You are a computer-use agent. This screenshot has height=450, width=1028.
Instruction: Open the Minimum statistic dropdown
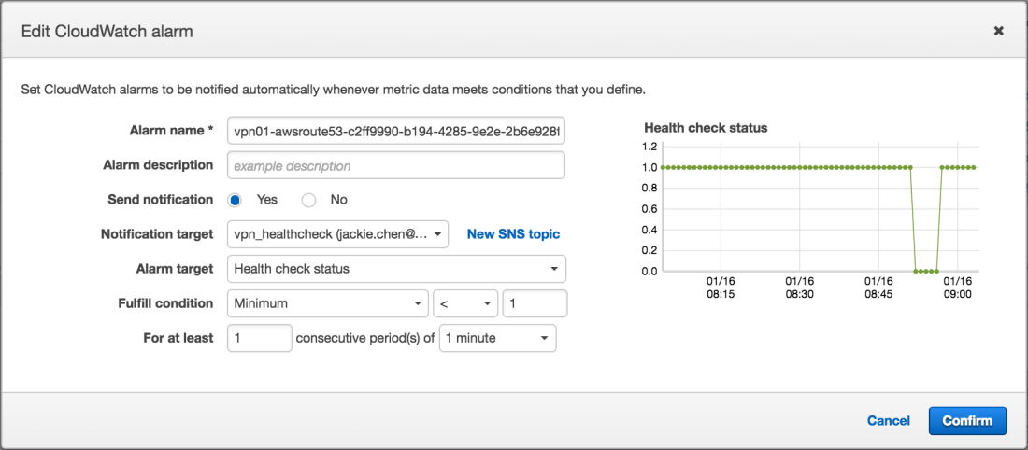click(327, 303)
